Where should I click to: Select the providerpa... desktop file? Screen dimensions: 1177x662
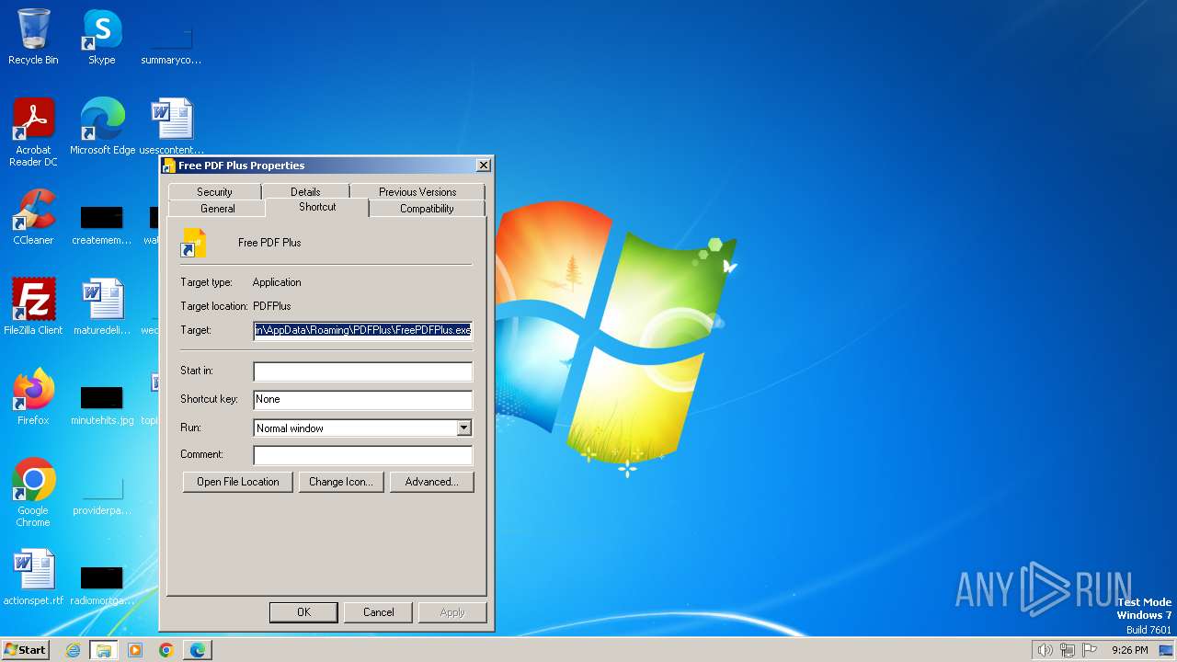click(x=102, y=495)
